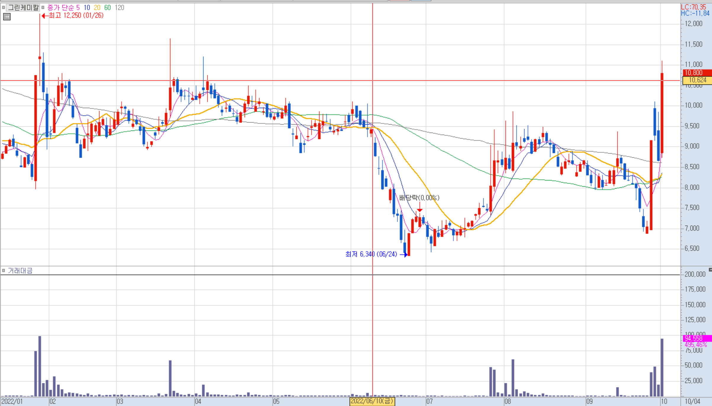Click the data table grid icon
The width and height of the screenshot is (712, 406).
[x=7, y=17]
